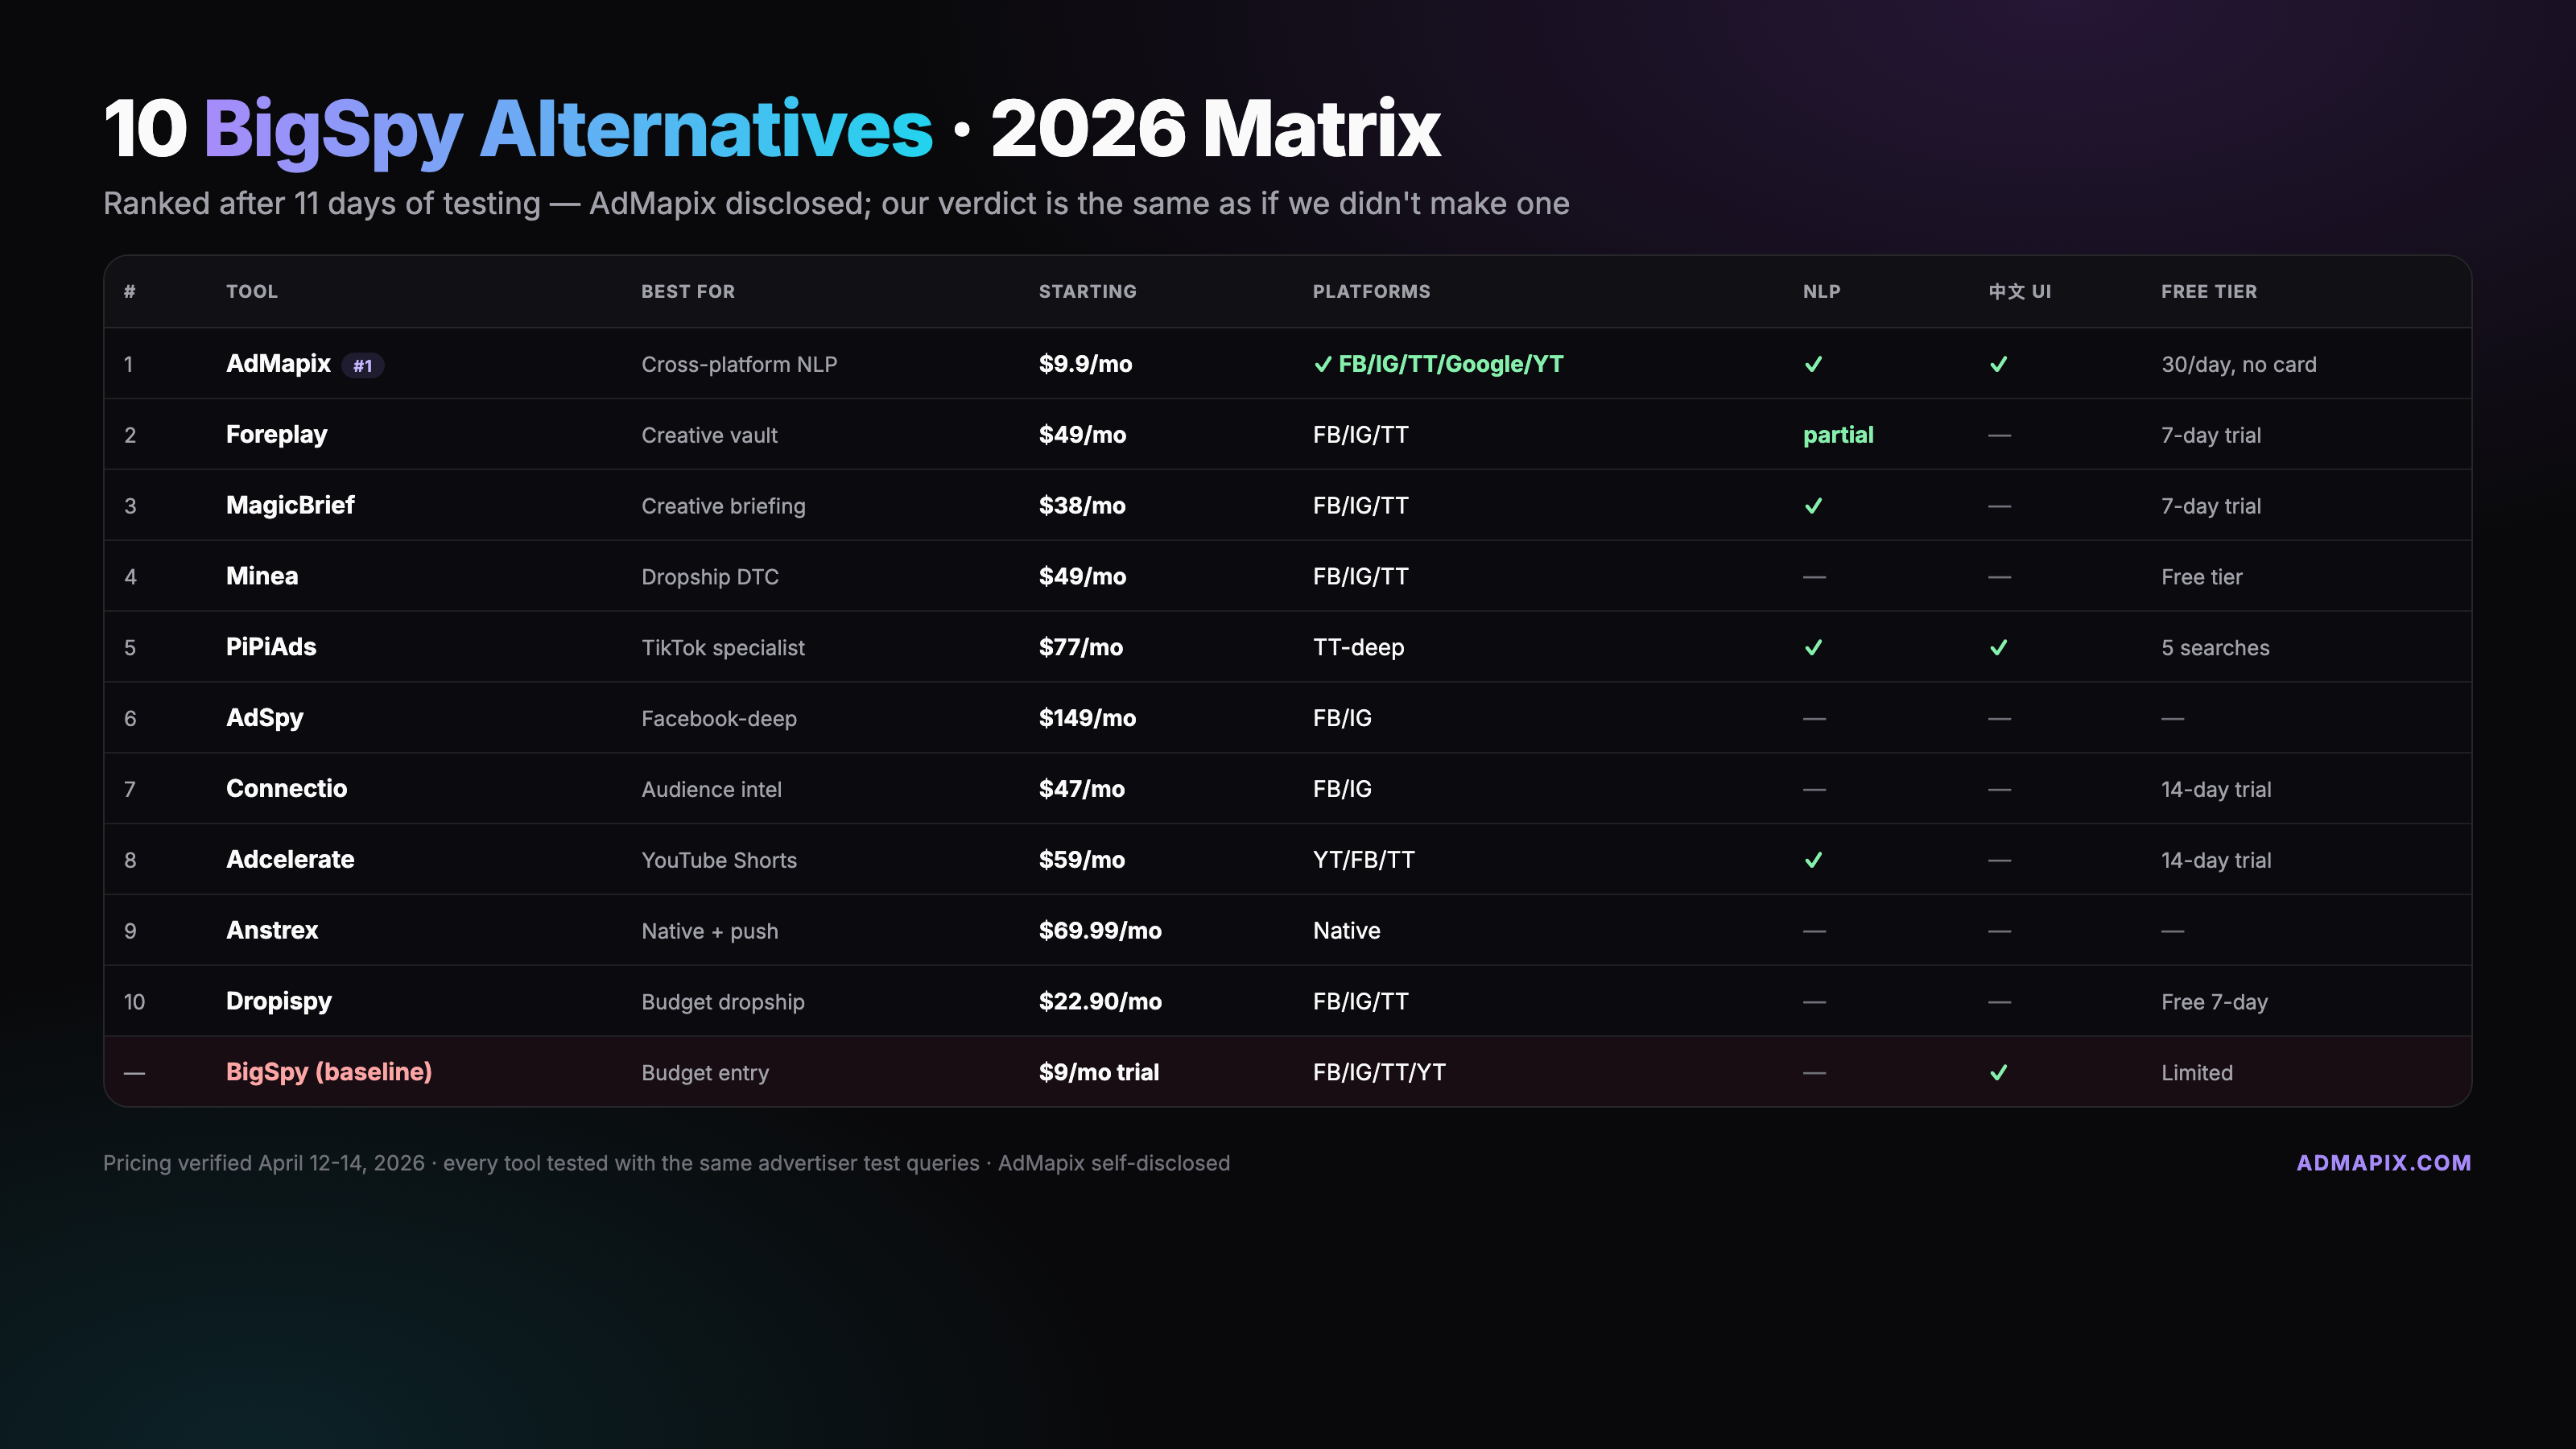Click the 中文 UI checkmark for BigSpy baseline
This screenshot has height=1449, width=2576.
pos(1998,1072)
